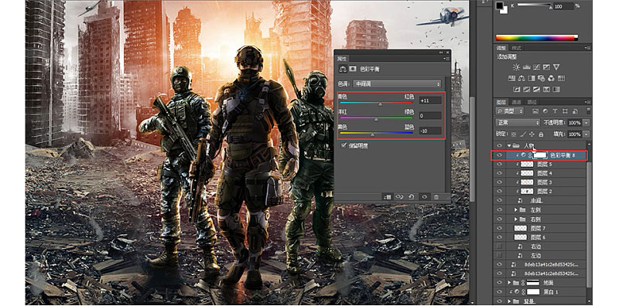Show the hidden 右边 layer
The height and width of the screenshot is (306, 619).
[x=499, y=246]
